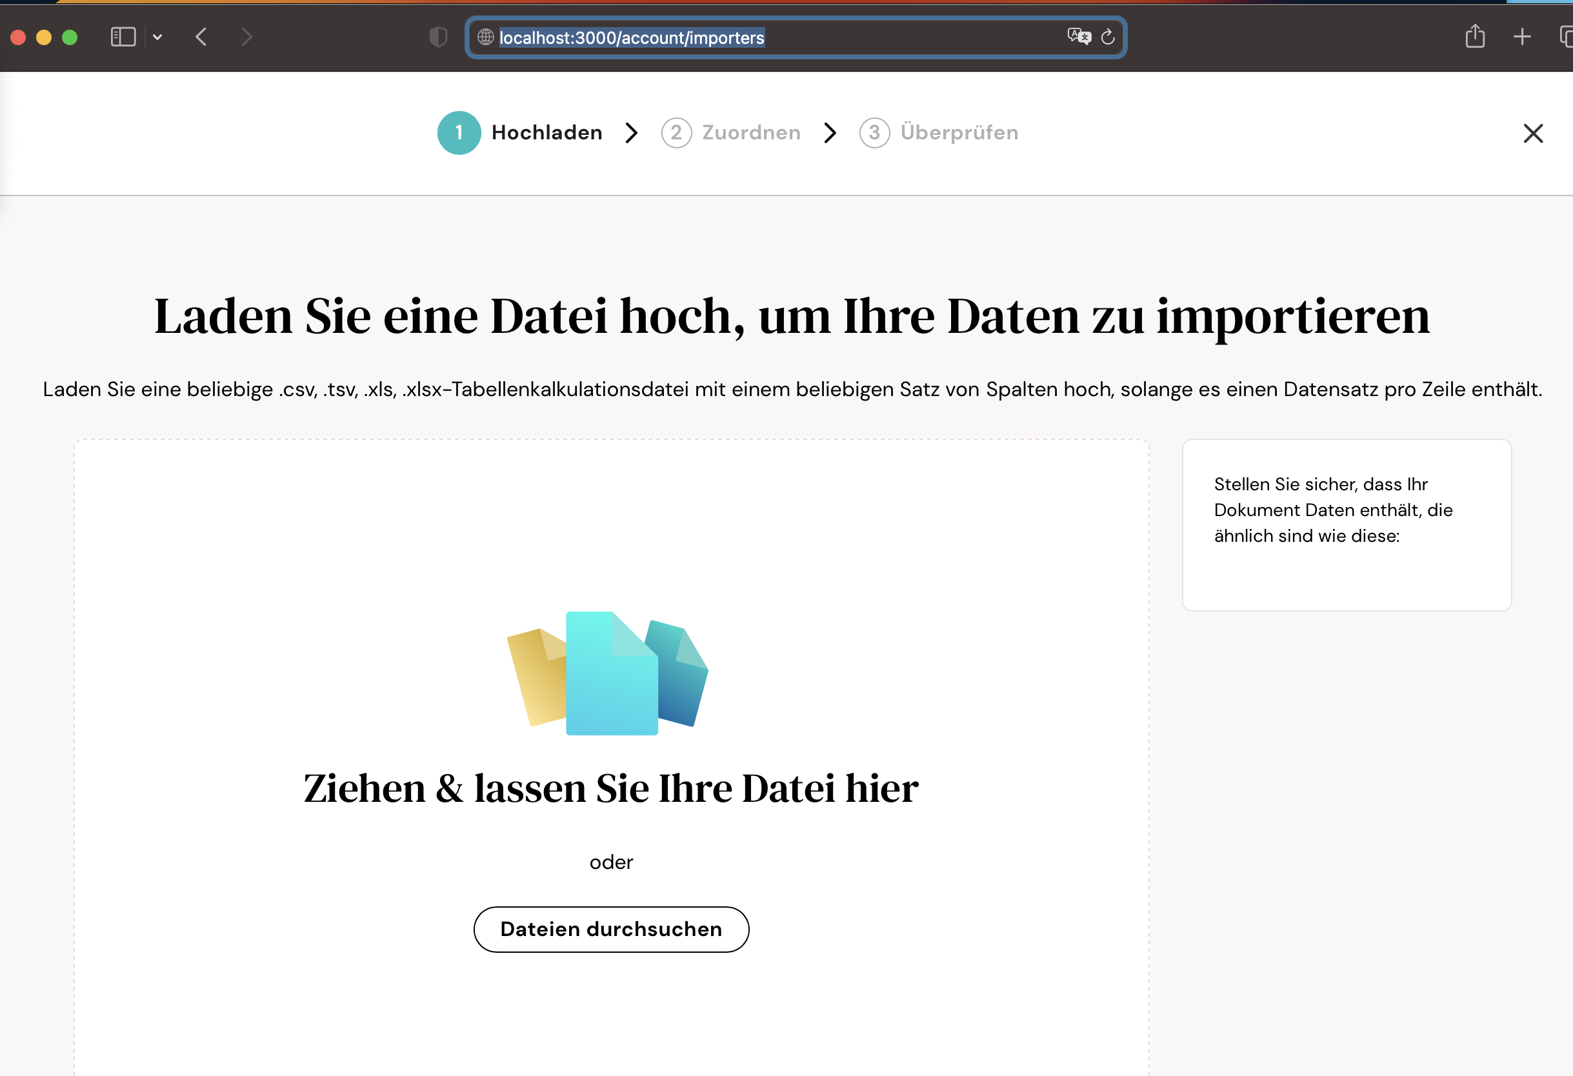This screenshot has height=1076, width=1573.
Task: Click the chevron after Zuordnen
Action: (x=830, y=133)
